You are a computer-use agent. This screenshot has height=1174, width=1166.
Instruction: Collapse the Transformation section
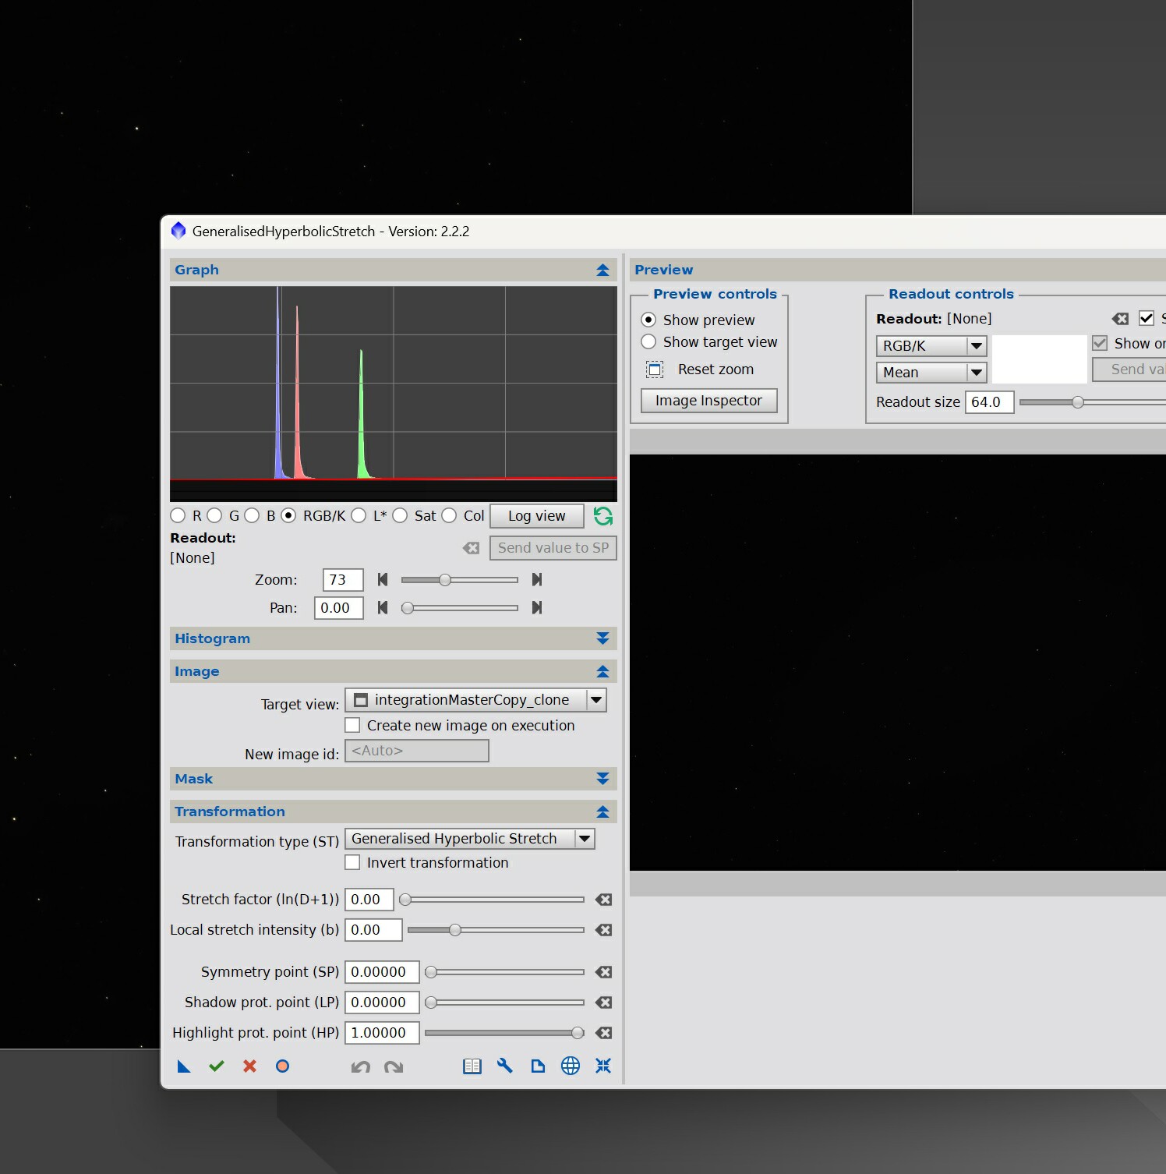click(602, 812)
